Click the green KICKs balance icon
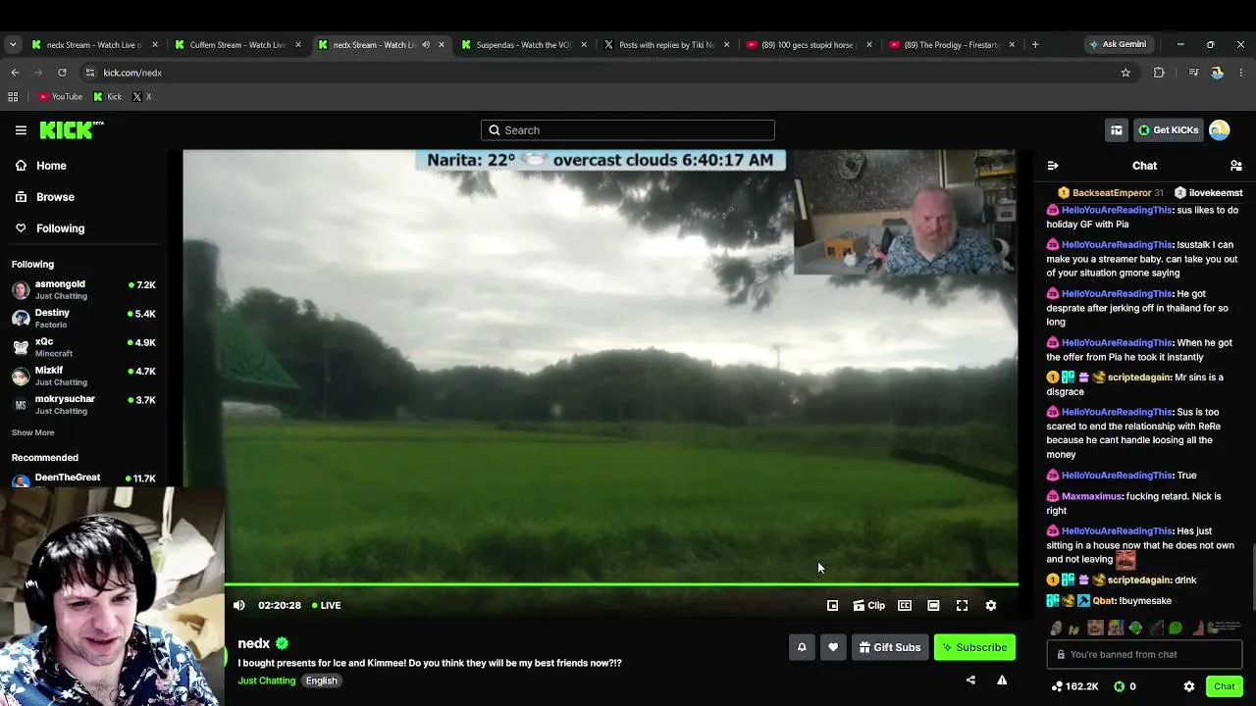Viewport: 1256px width, 706px height. click(1119, 686)
